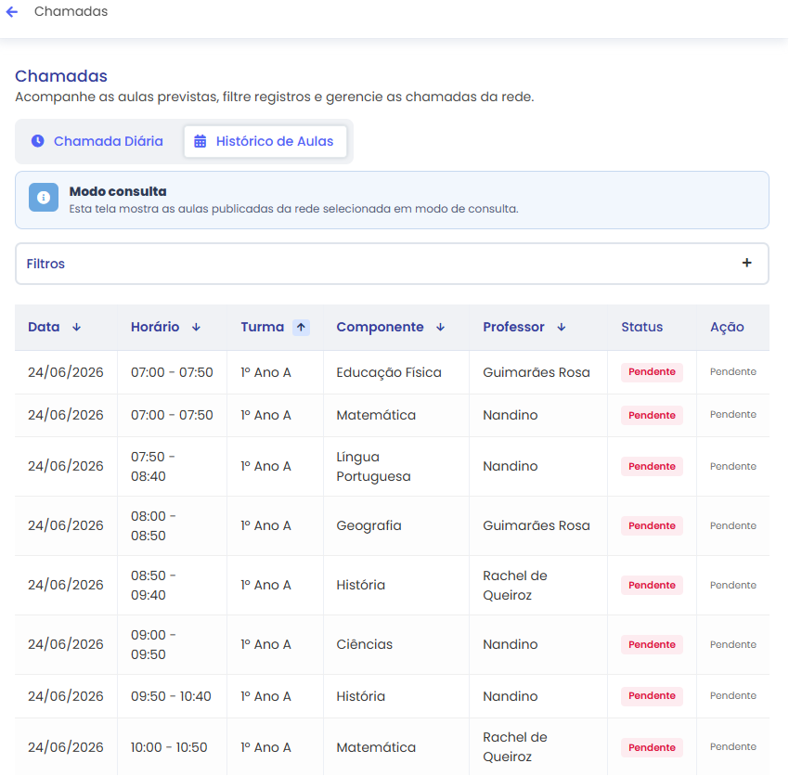Click Guimarães Rosa in Geografia row

536,526
